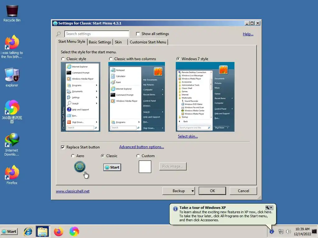The image size is (318, 238).
Task: Click the taskbar Start button
Action: click(9, 231)
